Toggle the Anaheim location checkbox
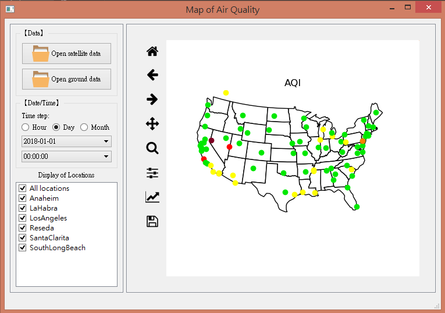445x313 pixels. pyautogui.click(x=23, y=198)
